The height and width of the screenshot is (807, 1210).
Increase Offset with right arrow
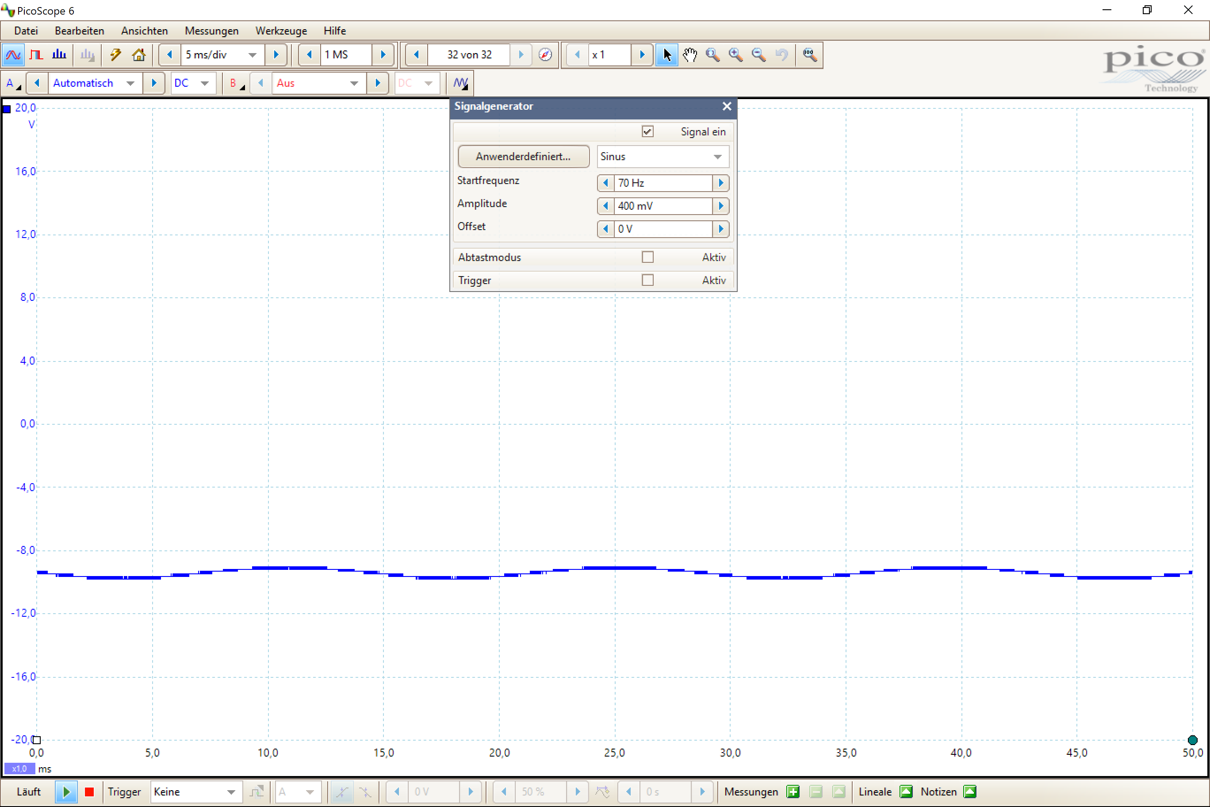point(721,228)
